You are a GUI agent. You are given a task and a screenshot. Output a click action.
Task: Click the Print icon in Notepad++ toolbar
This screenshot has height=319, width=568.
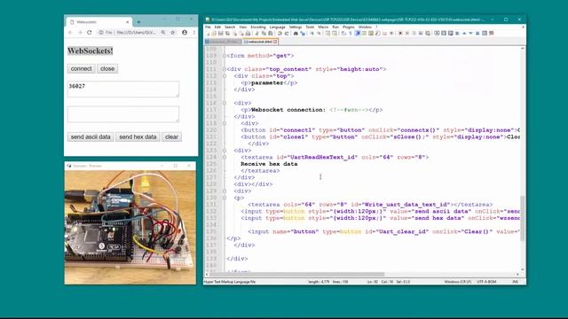(x=248, y=34)
